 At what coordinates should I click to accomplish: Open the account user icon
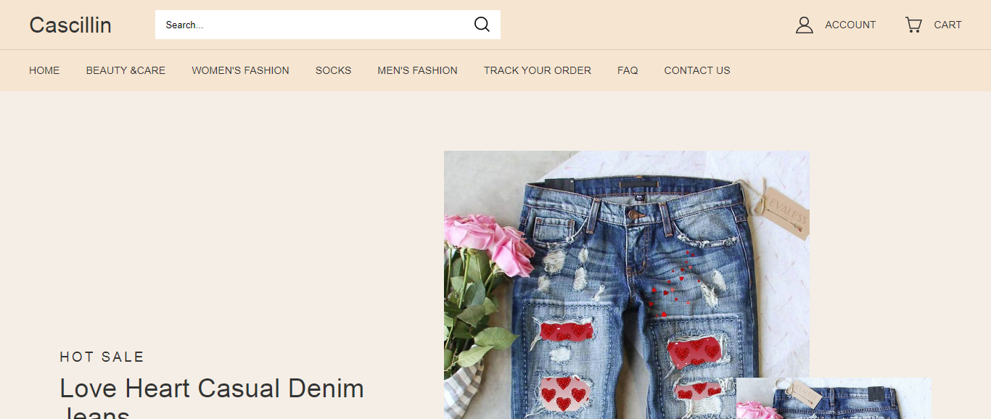(804, 25)
